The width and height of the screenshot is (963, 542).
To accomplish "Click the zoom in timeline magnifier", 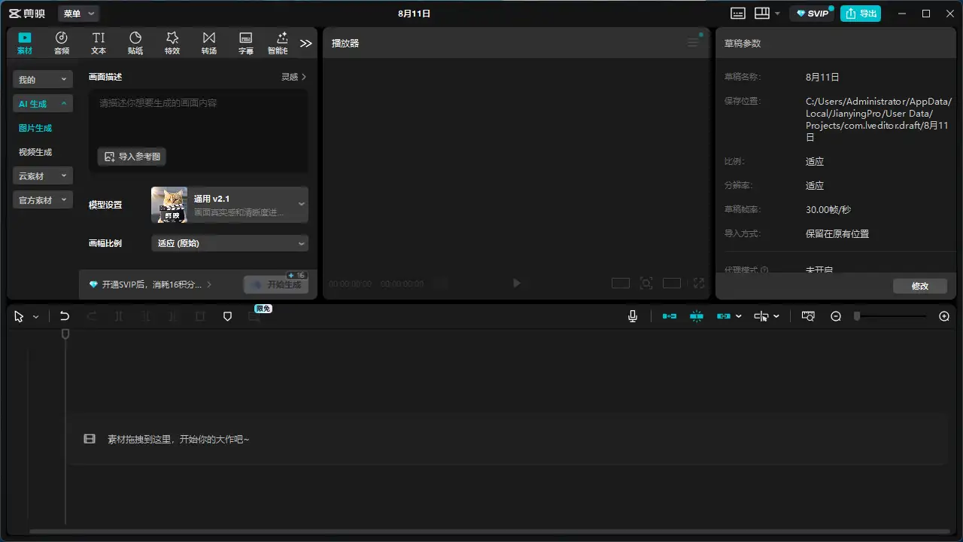I will 944,317.
